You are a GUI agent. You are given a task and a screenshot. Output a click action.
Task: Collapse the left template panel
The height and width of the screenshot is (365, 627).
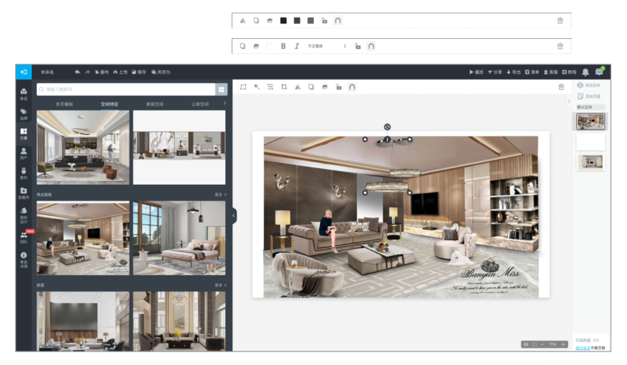point(233,216)
